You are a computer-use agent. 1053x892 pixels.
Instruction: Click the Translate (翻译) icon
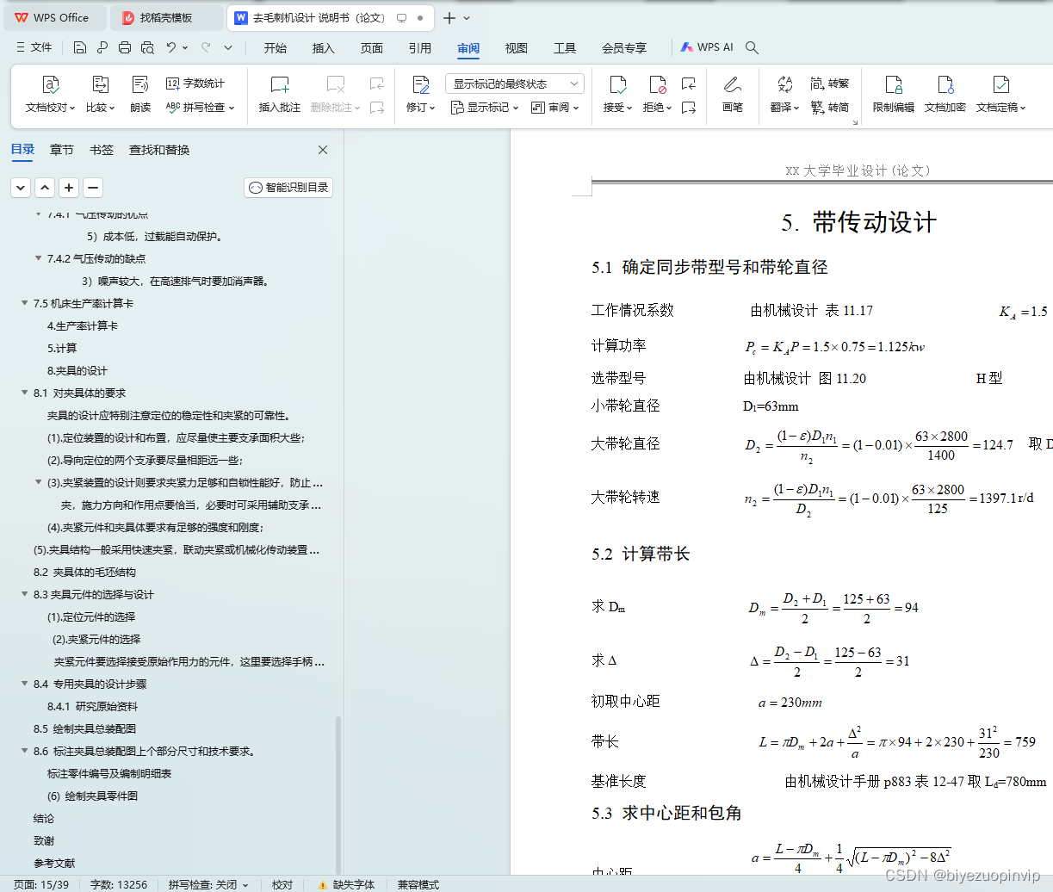[x=784, y=84]
